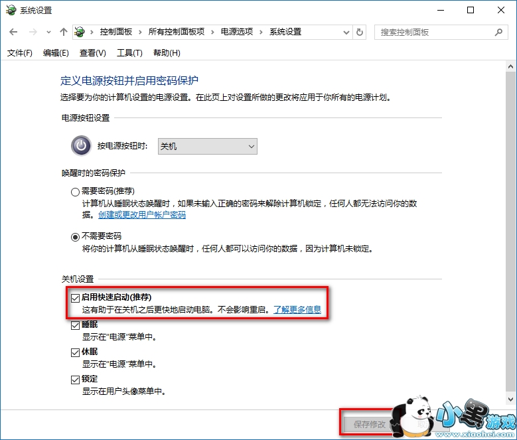Maximize the 系统设置 window
This screenshot has height=440, width=517.
click(x=471, y=10)
